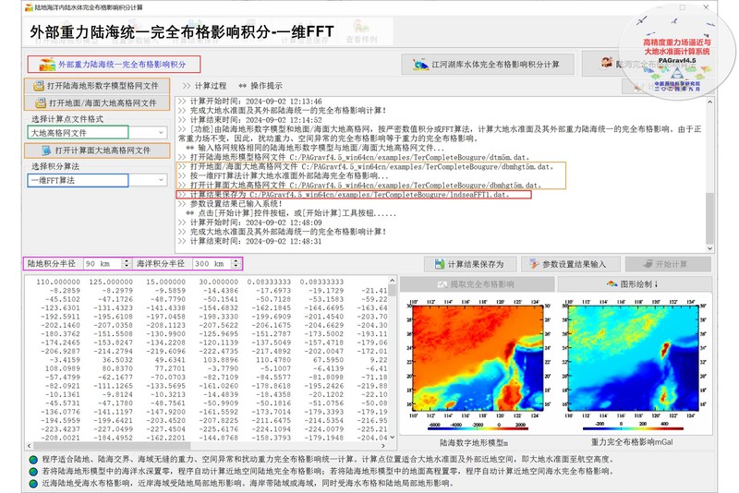Click the icon on 打开计算面大地高格网文件

tap(46, 150)
